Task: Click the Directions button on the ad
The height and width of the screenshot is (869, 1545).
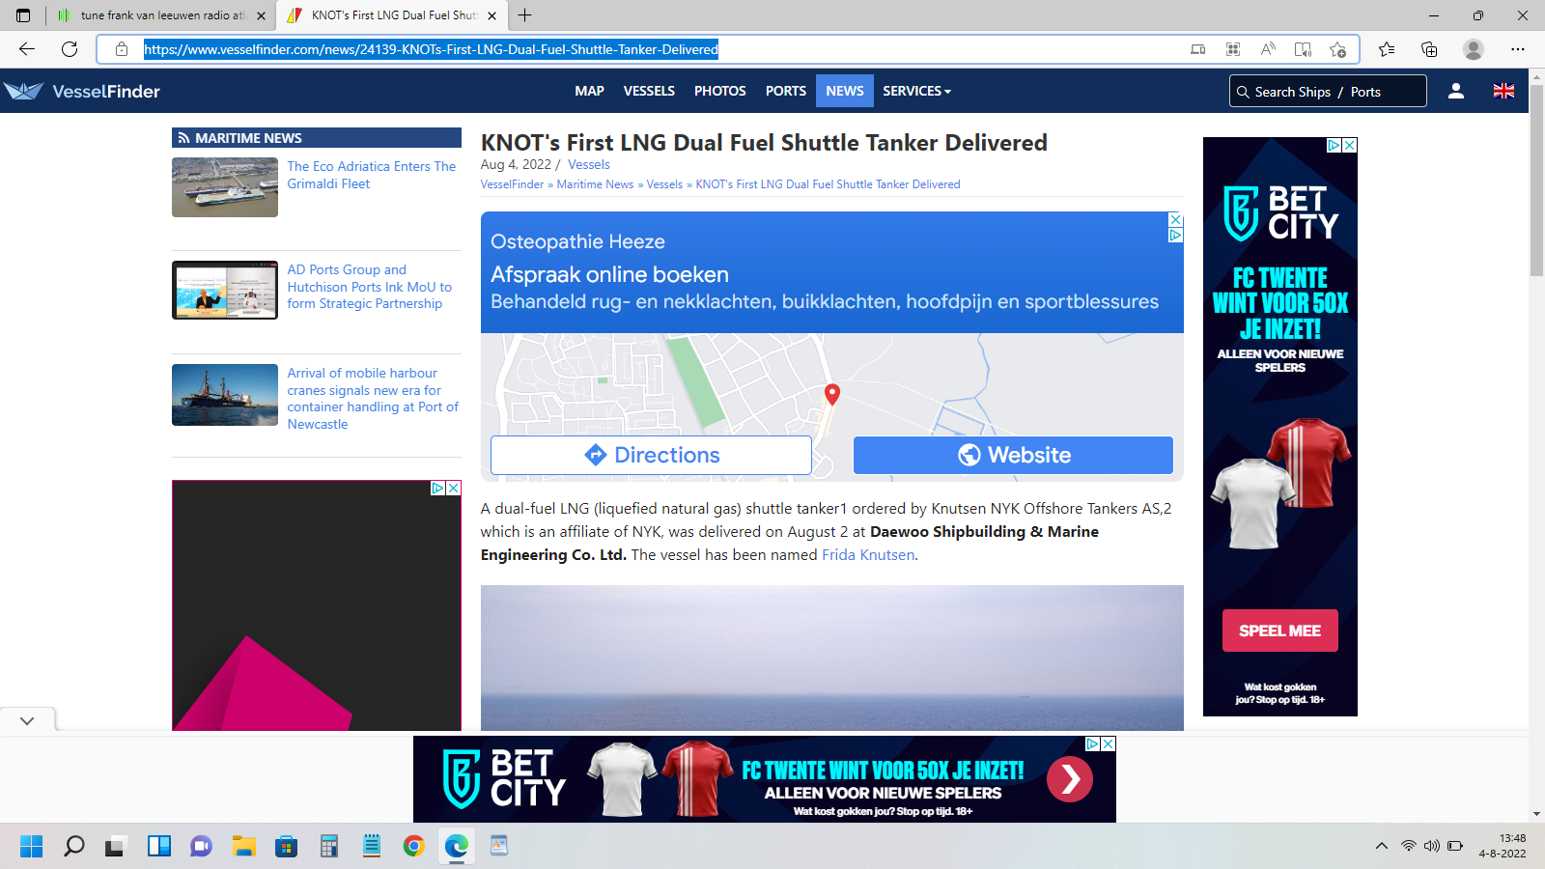Action: pyautogui.click(x=651, y=455)
